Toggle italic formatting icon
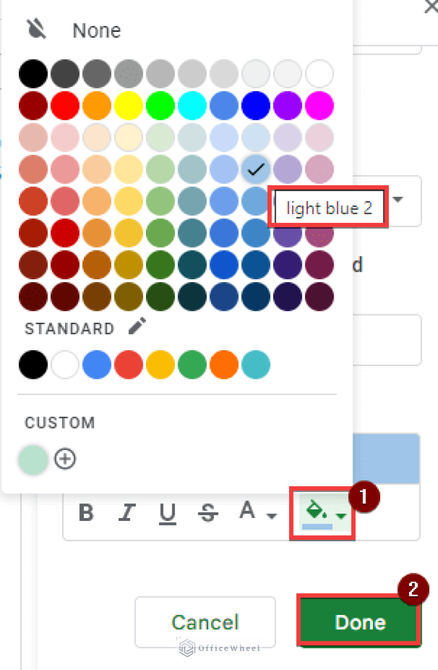This screenshot has width=438, height=670. pyautogui.click(x=127, y=512)
